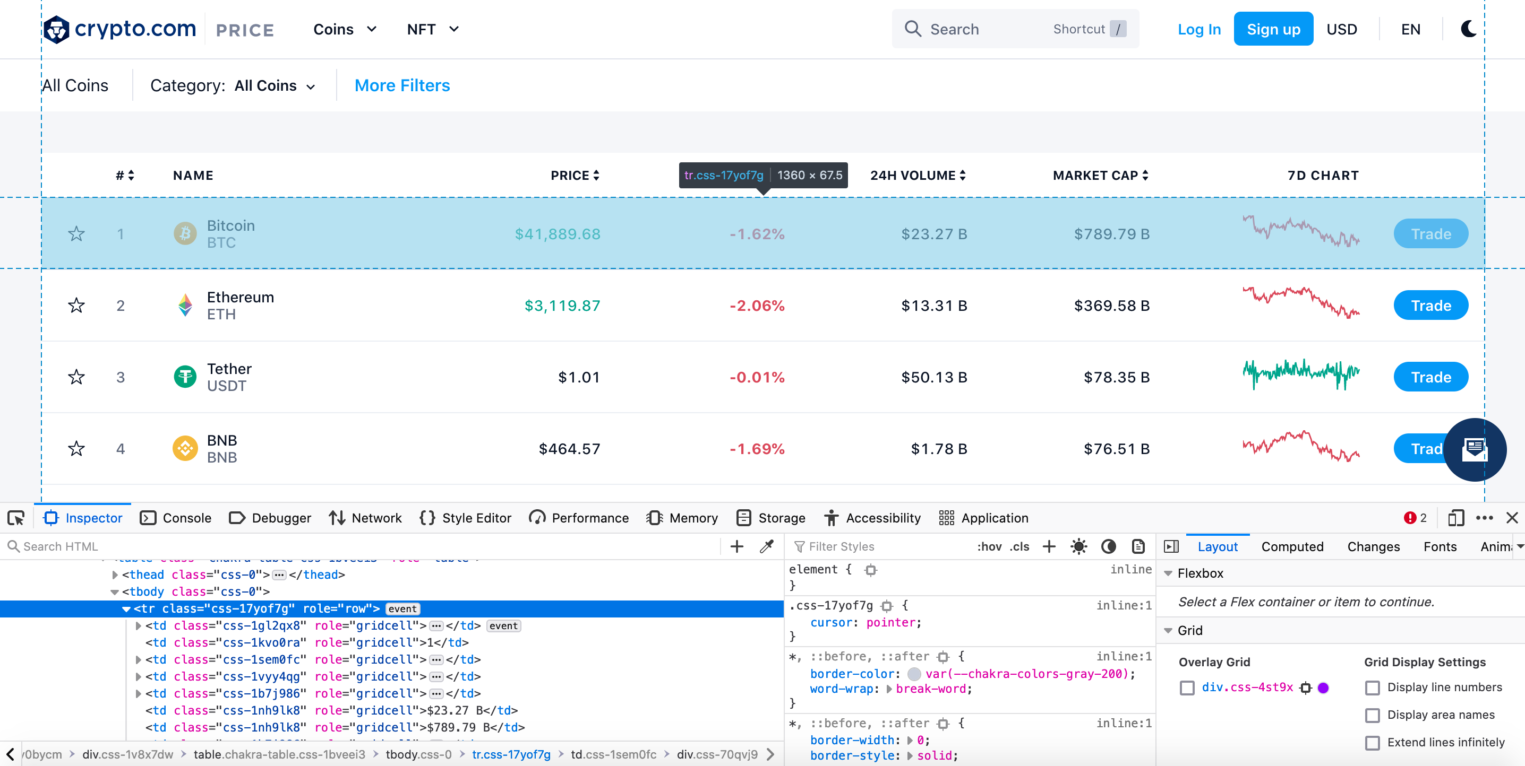This screenshot has height=766, width=1525.
Task: Enable Extend lines infinitely checkbox
Action: pyautogui.click(x=1372, y=743)
